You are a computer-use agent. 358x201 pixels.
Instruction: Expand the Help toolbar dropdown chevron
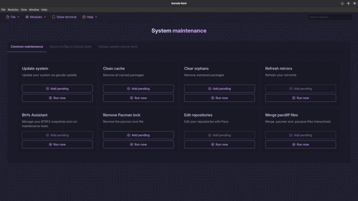tap(96, 17)
